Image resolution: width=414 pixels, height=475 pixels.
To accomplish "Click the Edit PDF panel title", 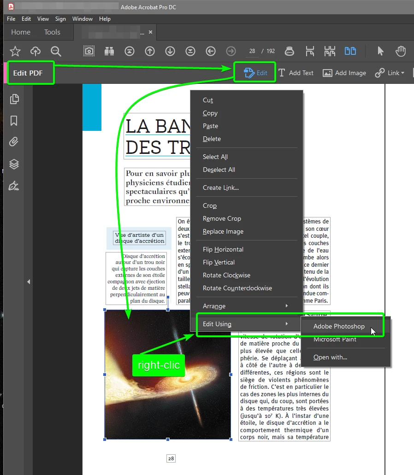I will [x=28, y=73].
